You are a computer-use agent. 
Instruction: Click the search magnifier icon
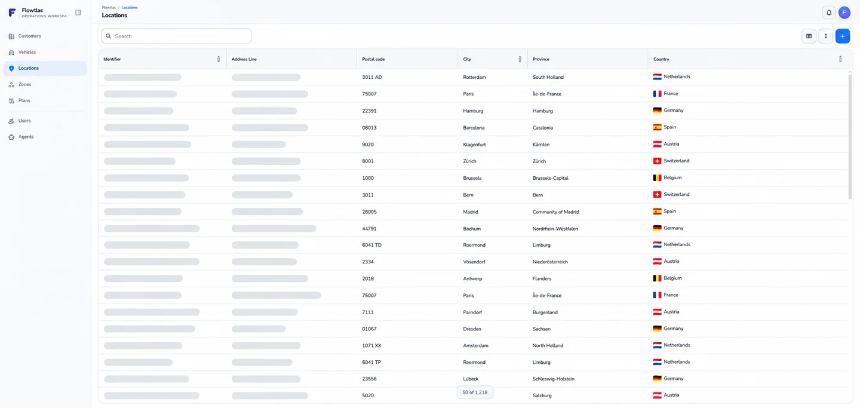(x=109, y=36)
